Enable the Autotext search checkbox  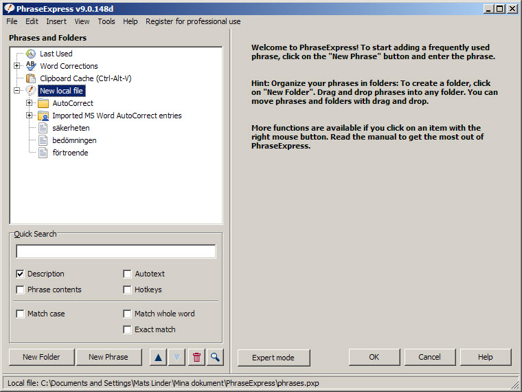pyautogui.click(x=127, y=274)
